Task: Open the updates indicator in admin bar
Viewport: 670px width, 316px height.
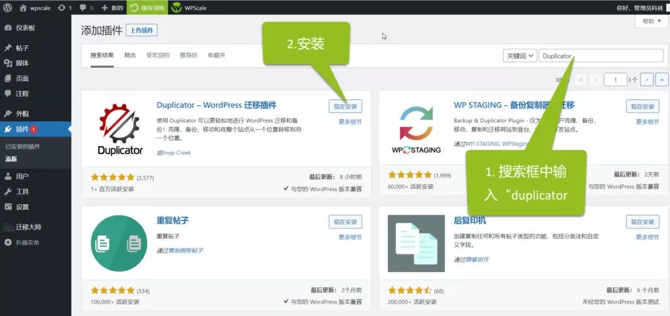Action: (65, 8)
